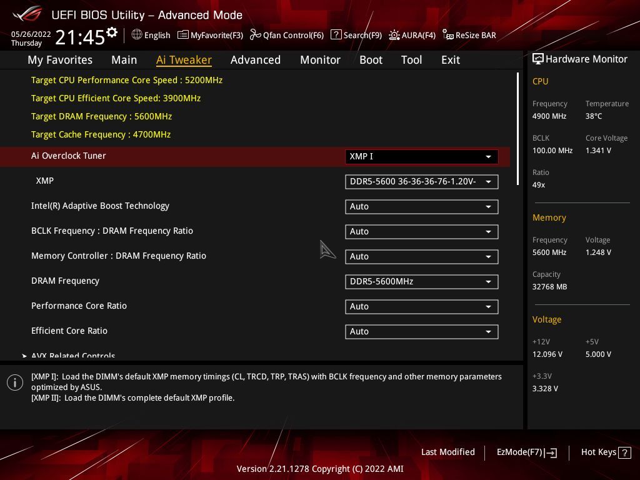
Task: Click the 21:45 clock display
Action: click(x=80, y=37)
